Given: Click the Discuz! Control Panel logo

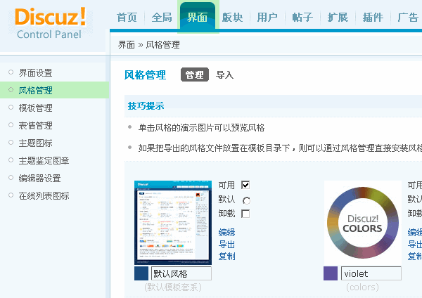Looking at the screenshot, I should click(x=51, y=22).
